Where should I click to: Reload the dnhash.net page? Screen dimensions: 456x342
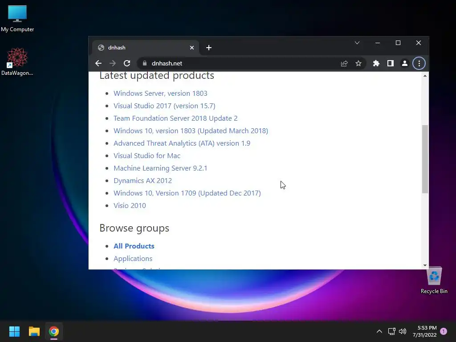[127, 63]
